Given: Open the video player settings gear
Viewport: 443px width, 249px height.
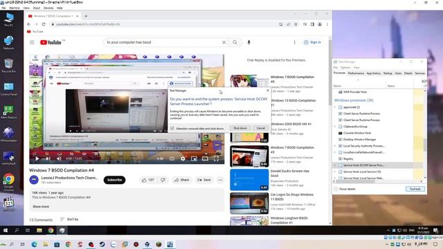Looking at the screenshot, I should [x=183, y=158].
